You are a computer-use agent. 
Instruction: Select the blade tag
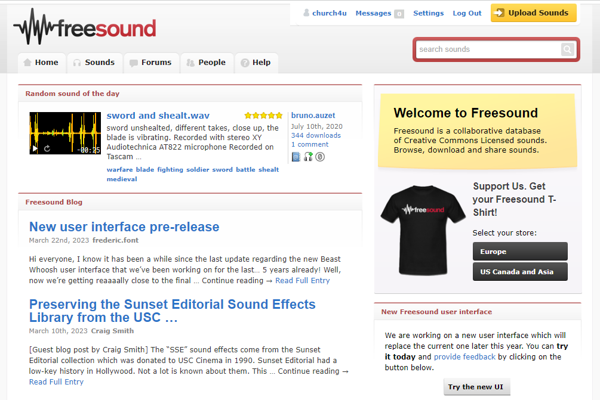coord(145,170)
